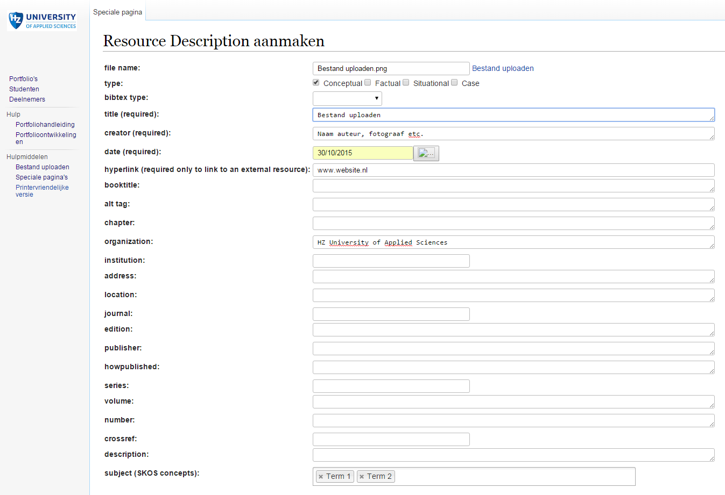
Task: Select the Speciale pagina tab
Action: click(117, 11)
